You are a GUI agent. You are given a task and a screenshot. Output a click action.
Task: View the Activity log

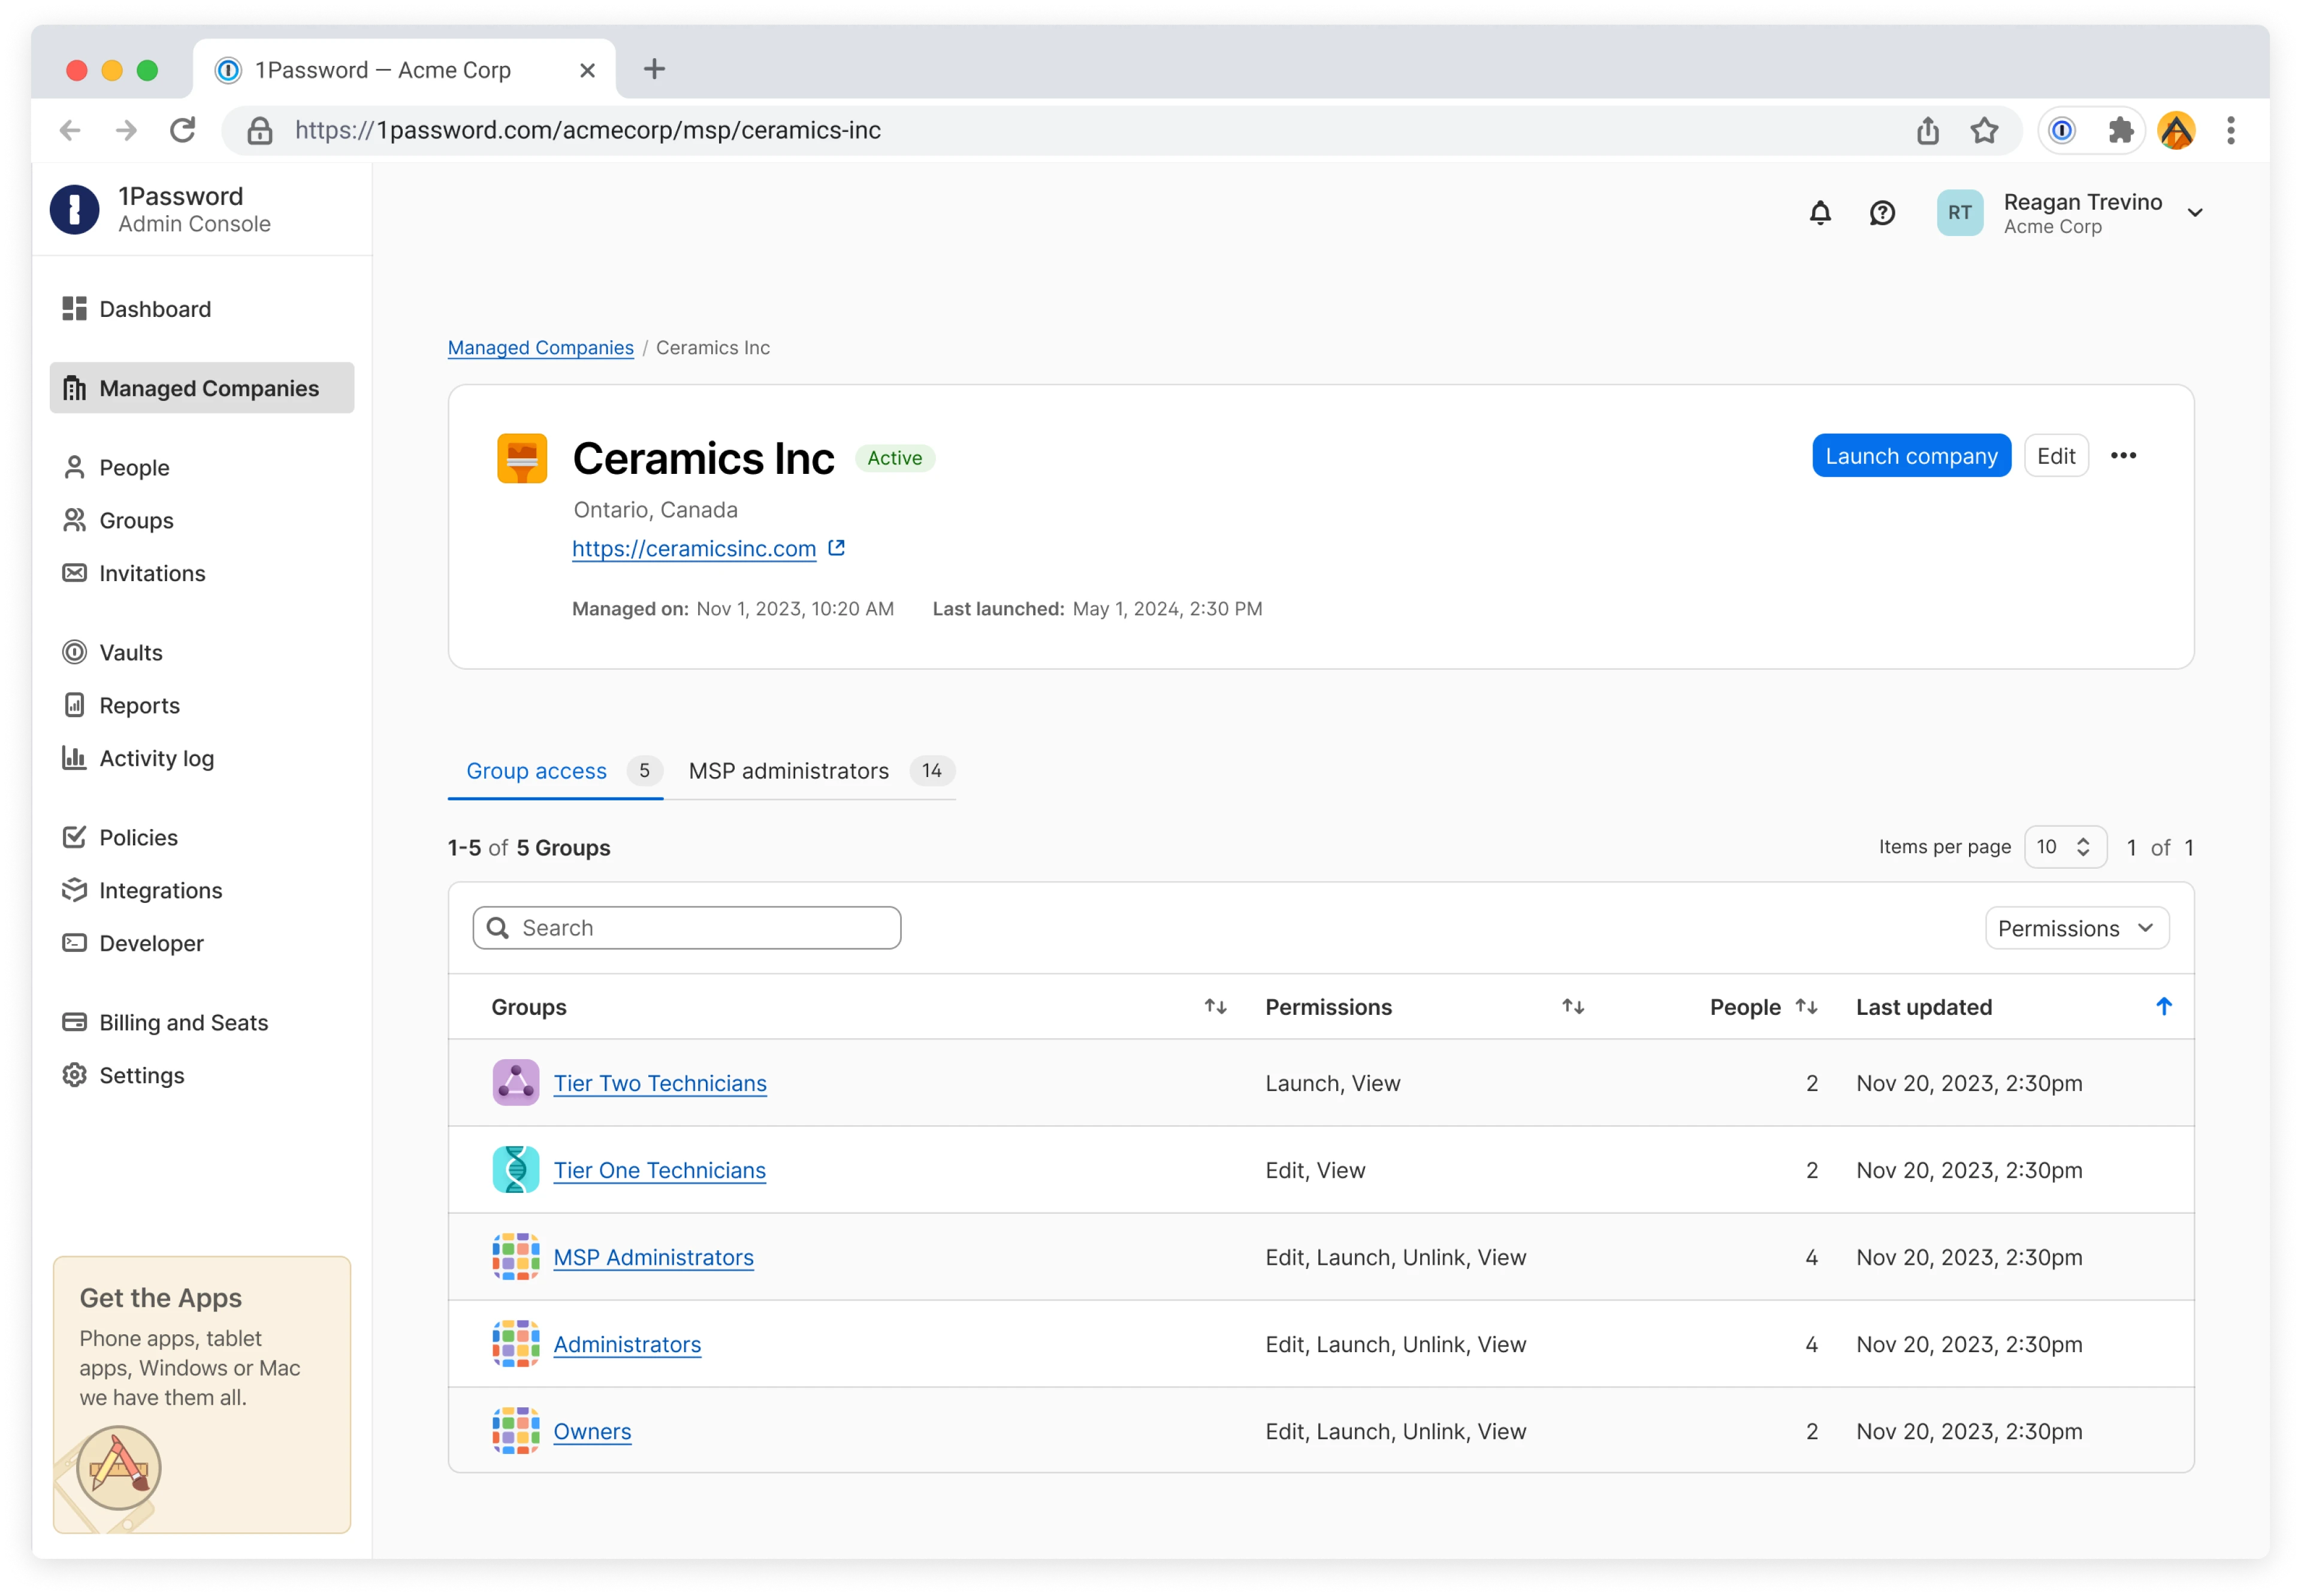157,758
